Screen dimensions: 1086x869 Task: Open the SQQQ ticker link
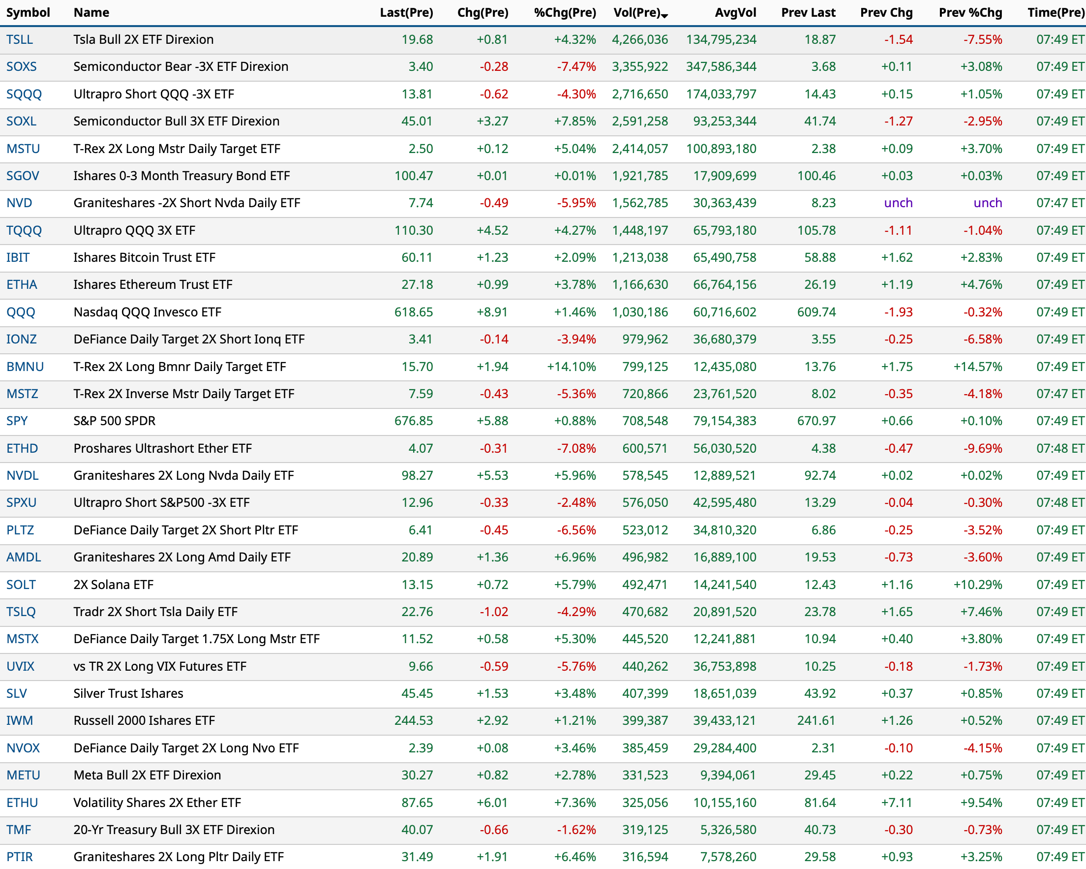click(x=24, y=94)
